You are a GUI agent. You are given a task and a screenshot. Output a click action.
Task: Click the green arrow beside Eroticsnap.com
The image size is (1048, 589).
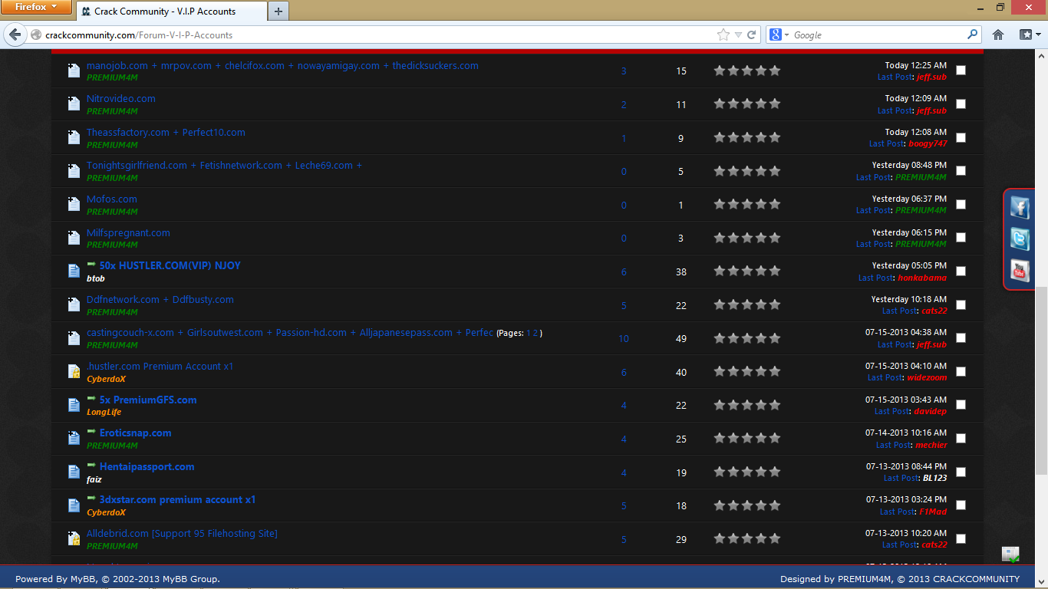click(x=91, y=432)
